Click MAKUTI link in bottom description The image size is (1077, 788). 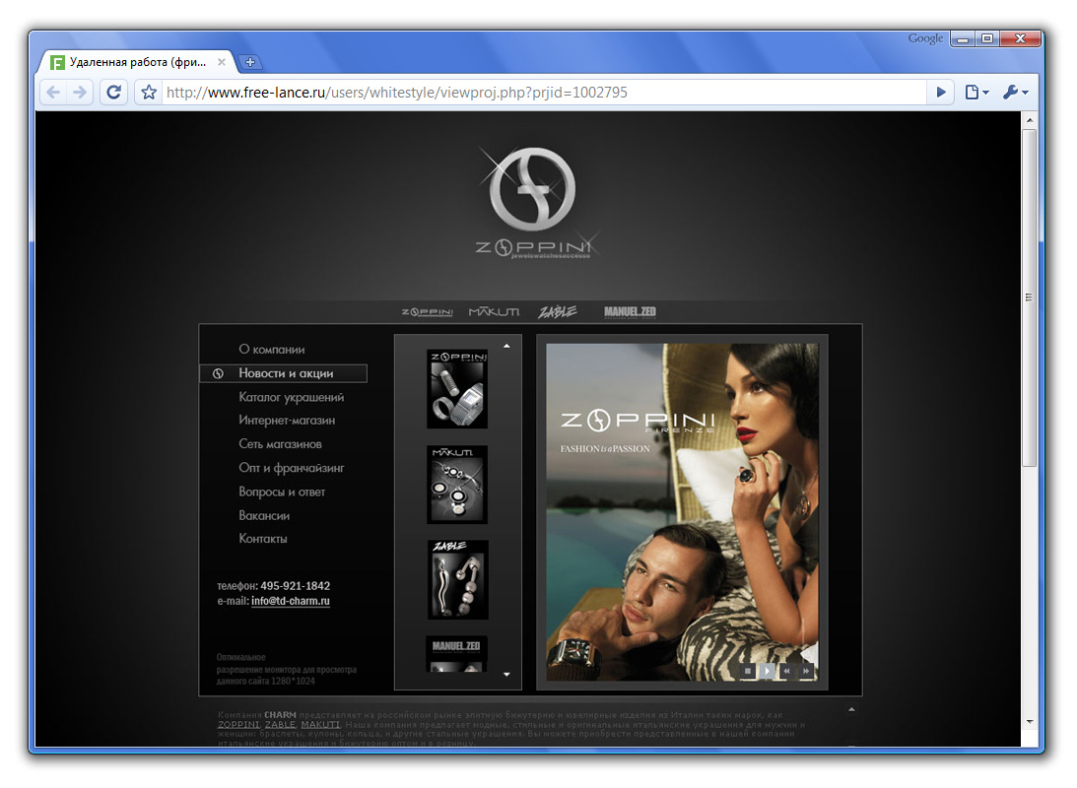click(x=320, y=725)
